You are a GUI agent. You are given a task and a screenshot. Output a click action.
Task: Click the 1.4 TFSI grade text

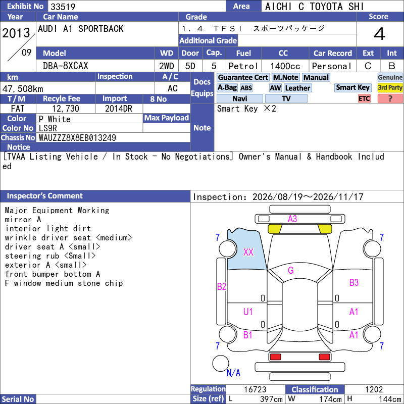click(x=253, y=28)
